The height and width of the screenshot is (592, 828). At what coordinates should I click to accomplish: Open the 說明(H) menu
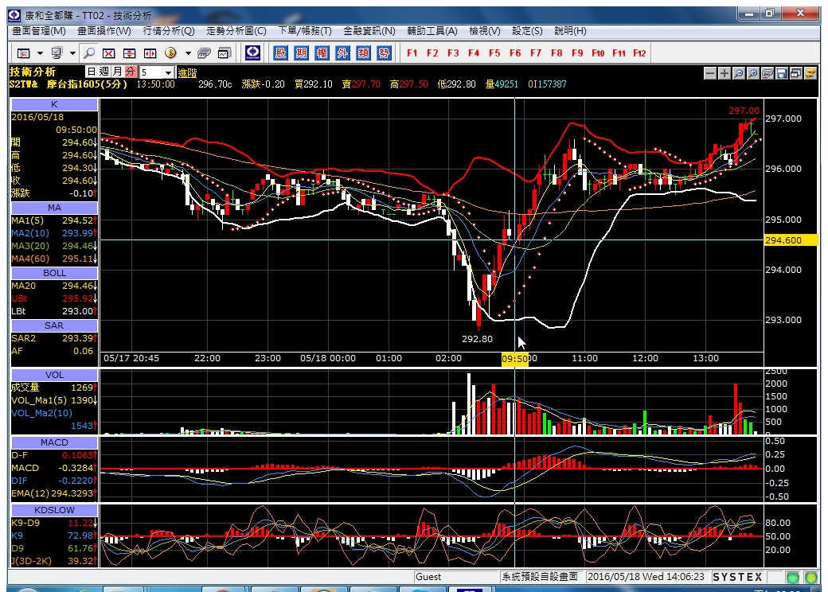(570, 31)
